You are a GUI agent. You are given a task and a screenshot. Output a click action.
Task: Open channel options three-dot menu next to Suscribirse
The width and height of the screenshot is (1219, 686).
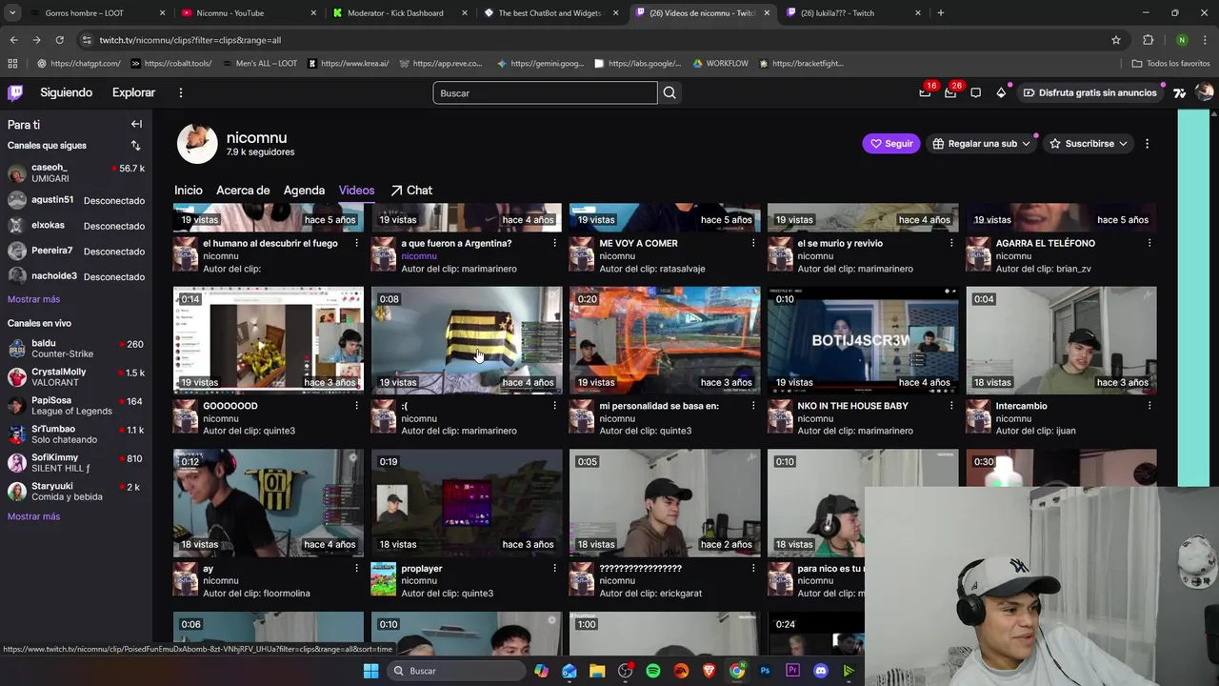click(x=1147, y=144)
